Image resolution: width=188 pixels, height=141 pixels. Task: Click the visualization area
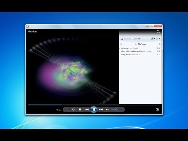tap(73, 67)
